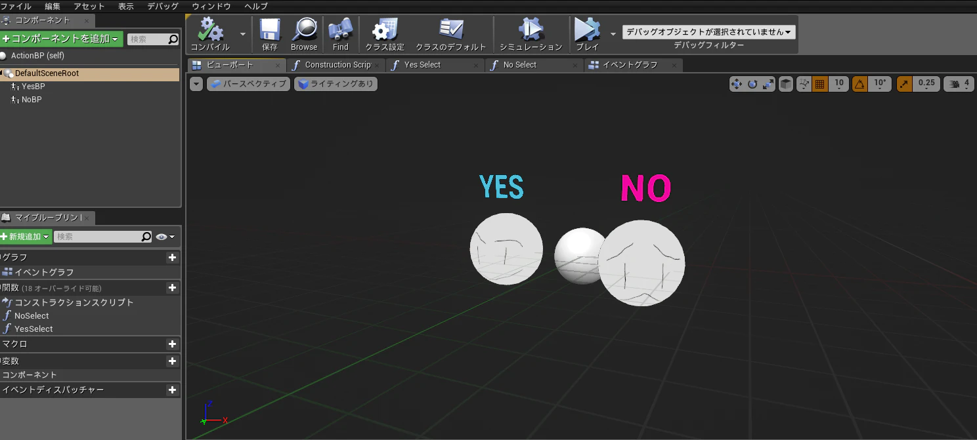
Task: Select the rotate gizmo tool in viewport
Action: tap(752, 84)
